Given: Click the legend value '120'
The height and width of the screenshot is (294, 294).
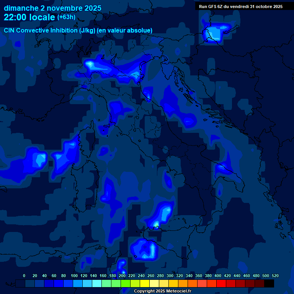Looking at the screenshot, I should point(84,276).
